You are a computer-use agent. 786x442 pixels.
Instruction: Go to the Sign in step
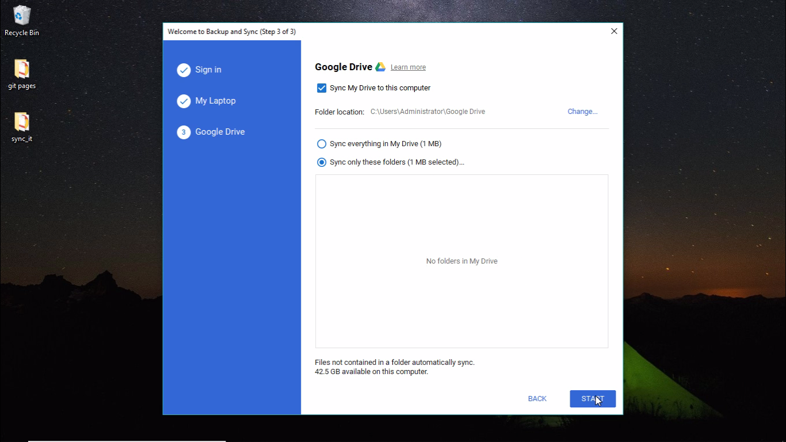tap(208, 70)
